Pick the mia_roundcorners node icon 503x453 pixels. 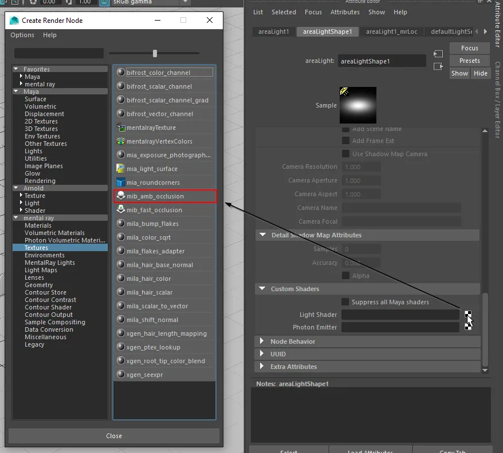click(121, 182)
